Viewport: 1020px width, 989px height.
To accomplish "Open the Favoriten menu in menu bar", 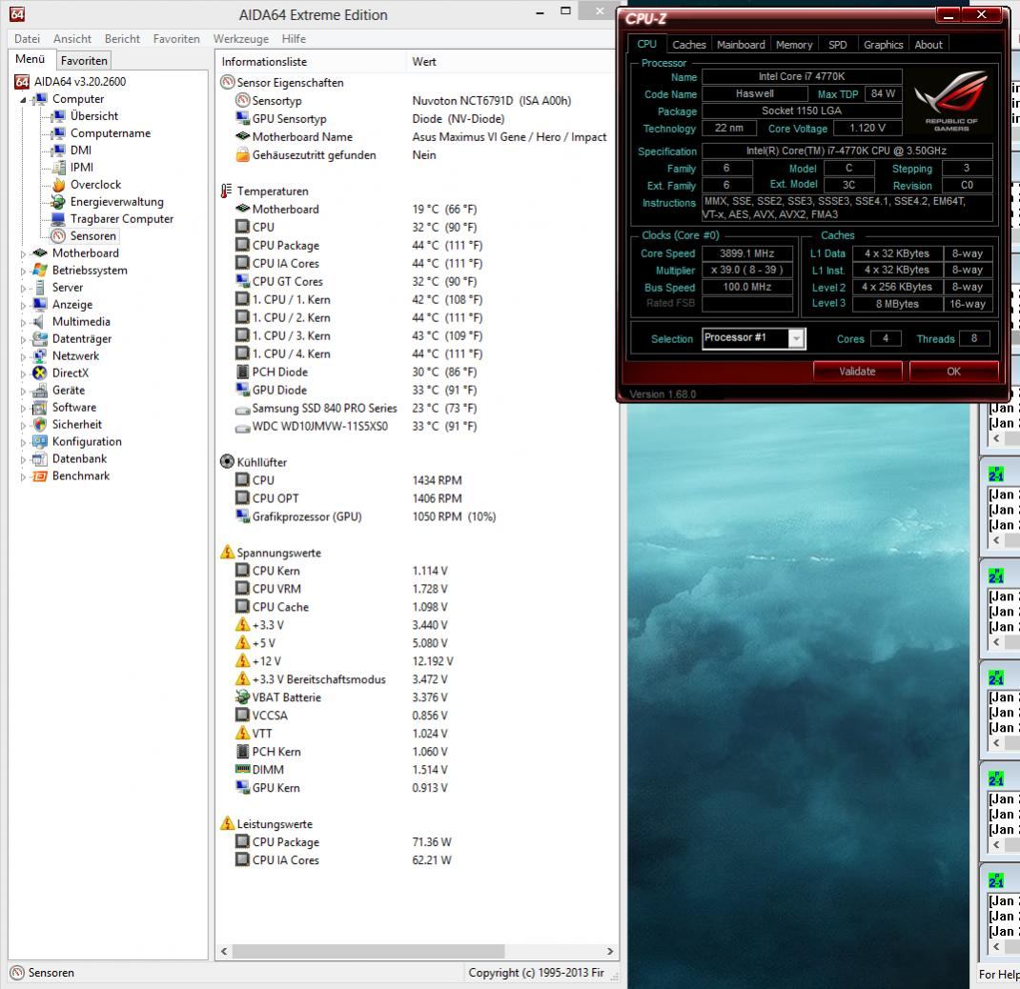I will [176, 39].
